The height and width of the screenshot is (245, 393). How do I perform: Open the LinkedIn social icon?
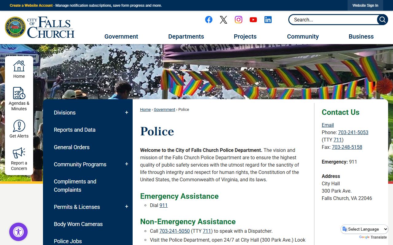(x=268, y=20)
